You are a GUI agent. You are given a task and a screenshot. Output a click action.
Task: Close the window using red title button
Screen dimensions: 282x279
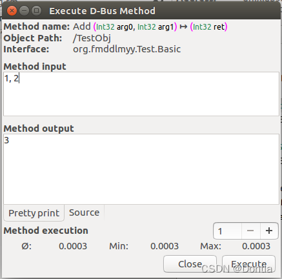click(12, 10)
